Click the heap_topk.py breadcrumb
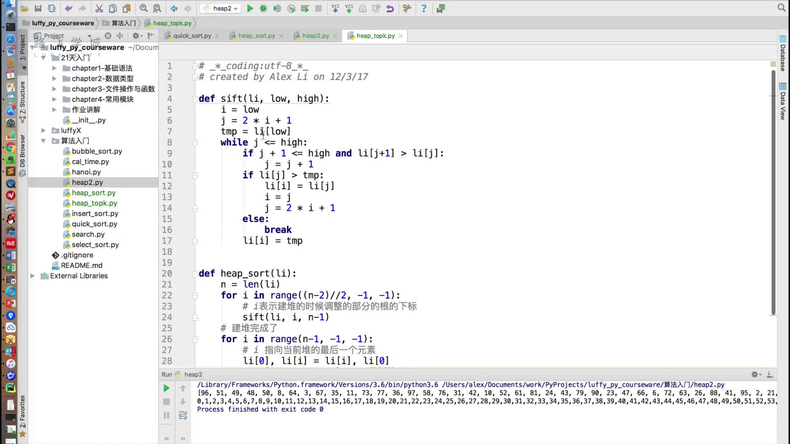 [x=172, y=23]
